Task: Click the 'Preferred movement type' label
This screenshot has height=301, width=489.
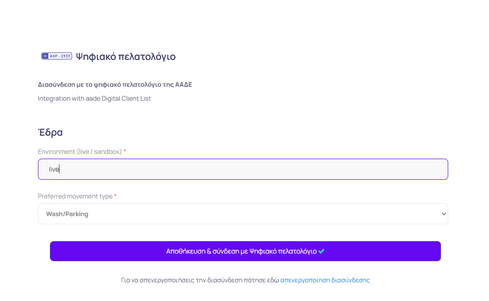Action: [75, 197]
